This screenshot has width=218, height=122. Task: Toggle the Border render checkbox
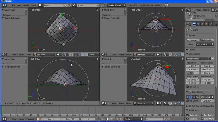(187, 87)
